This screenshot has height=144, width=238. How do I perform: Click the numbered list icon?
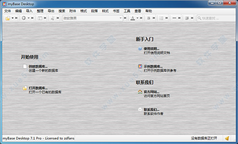click(161, 18)
